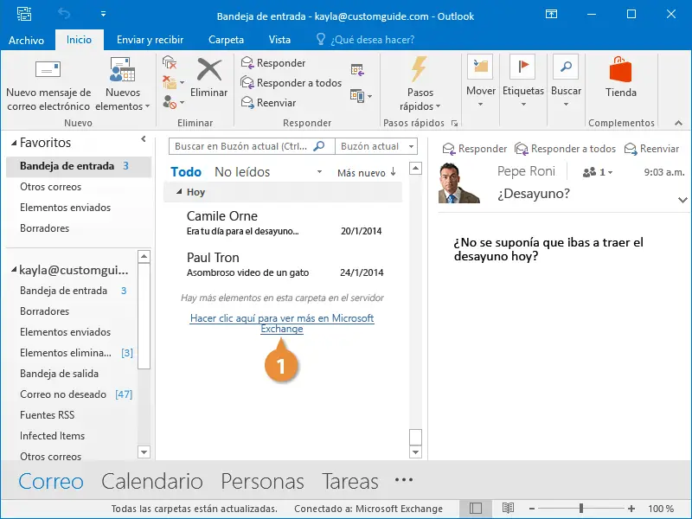Click Responder a todos in the ribbon

tap(291, 82)
